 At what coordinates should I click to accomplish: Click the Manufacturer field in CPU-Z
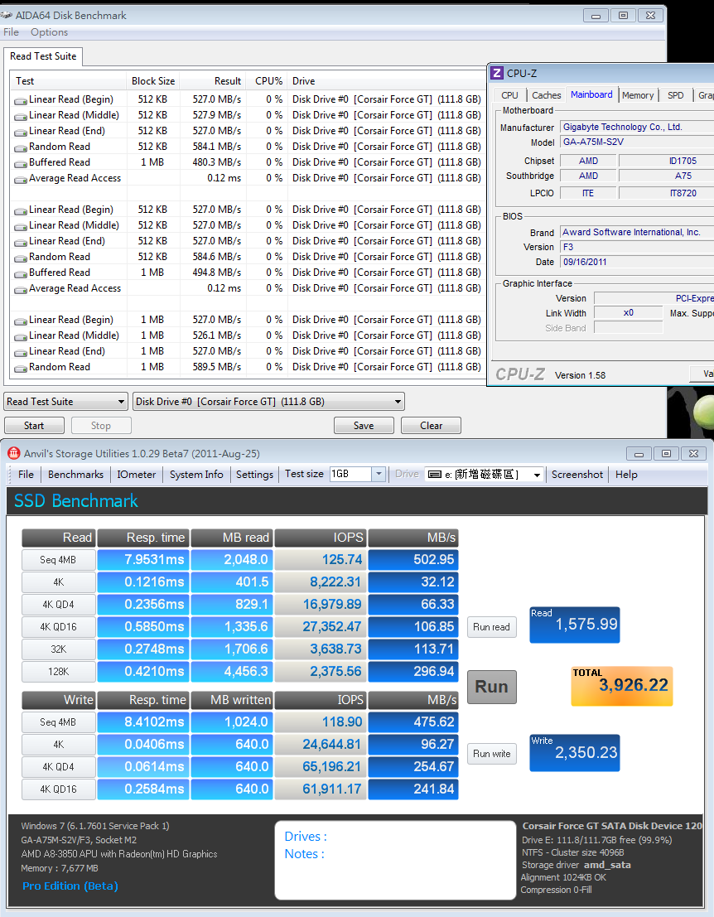pyautogui.click(x=638, y=127)
